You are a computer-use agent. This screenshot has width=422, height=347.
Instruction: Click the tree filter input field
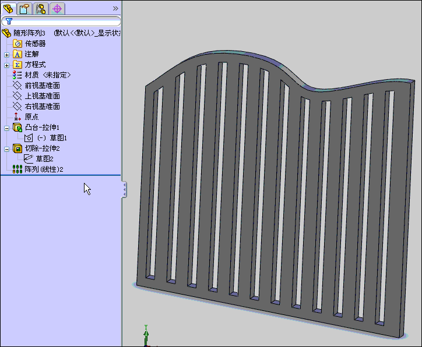[x=61, y=21]
